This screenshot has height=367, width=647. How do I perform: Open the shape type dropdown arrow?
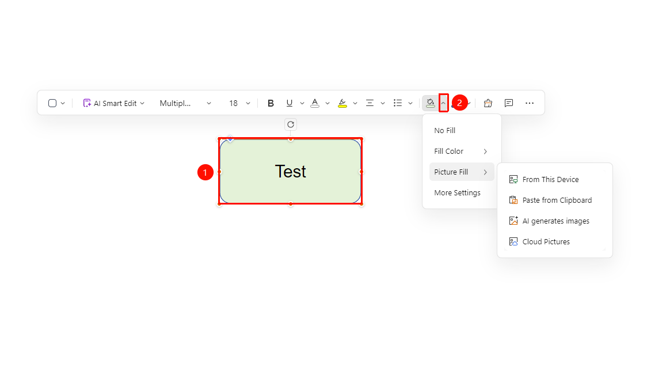[63, 103]
